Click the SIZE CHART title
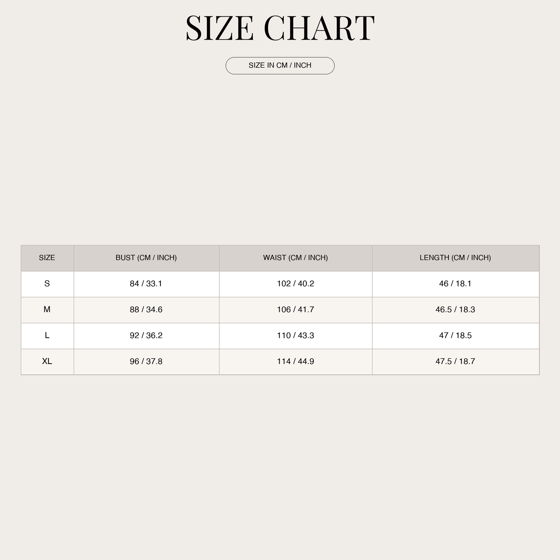This screenshot has width=560, height=560. coord(280,28)
